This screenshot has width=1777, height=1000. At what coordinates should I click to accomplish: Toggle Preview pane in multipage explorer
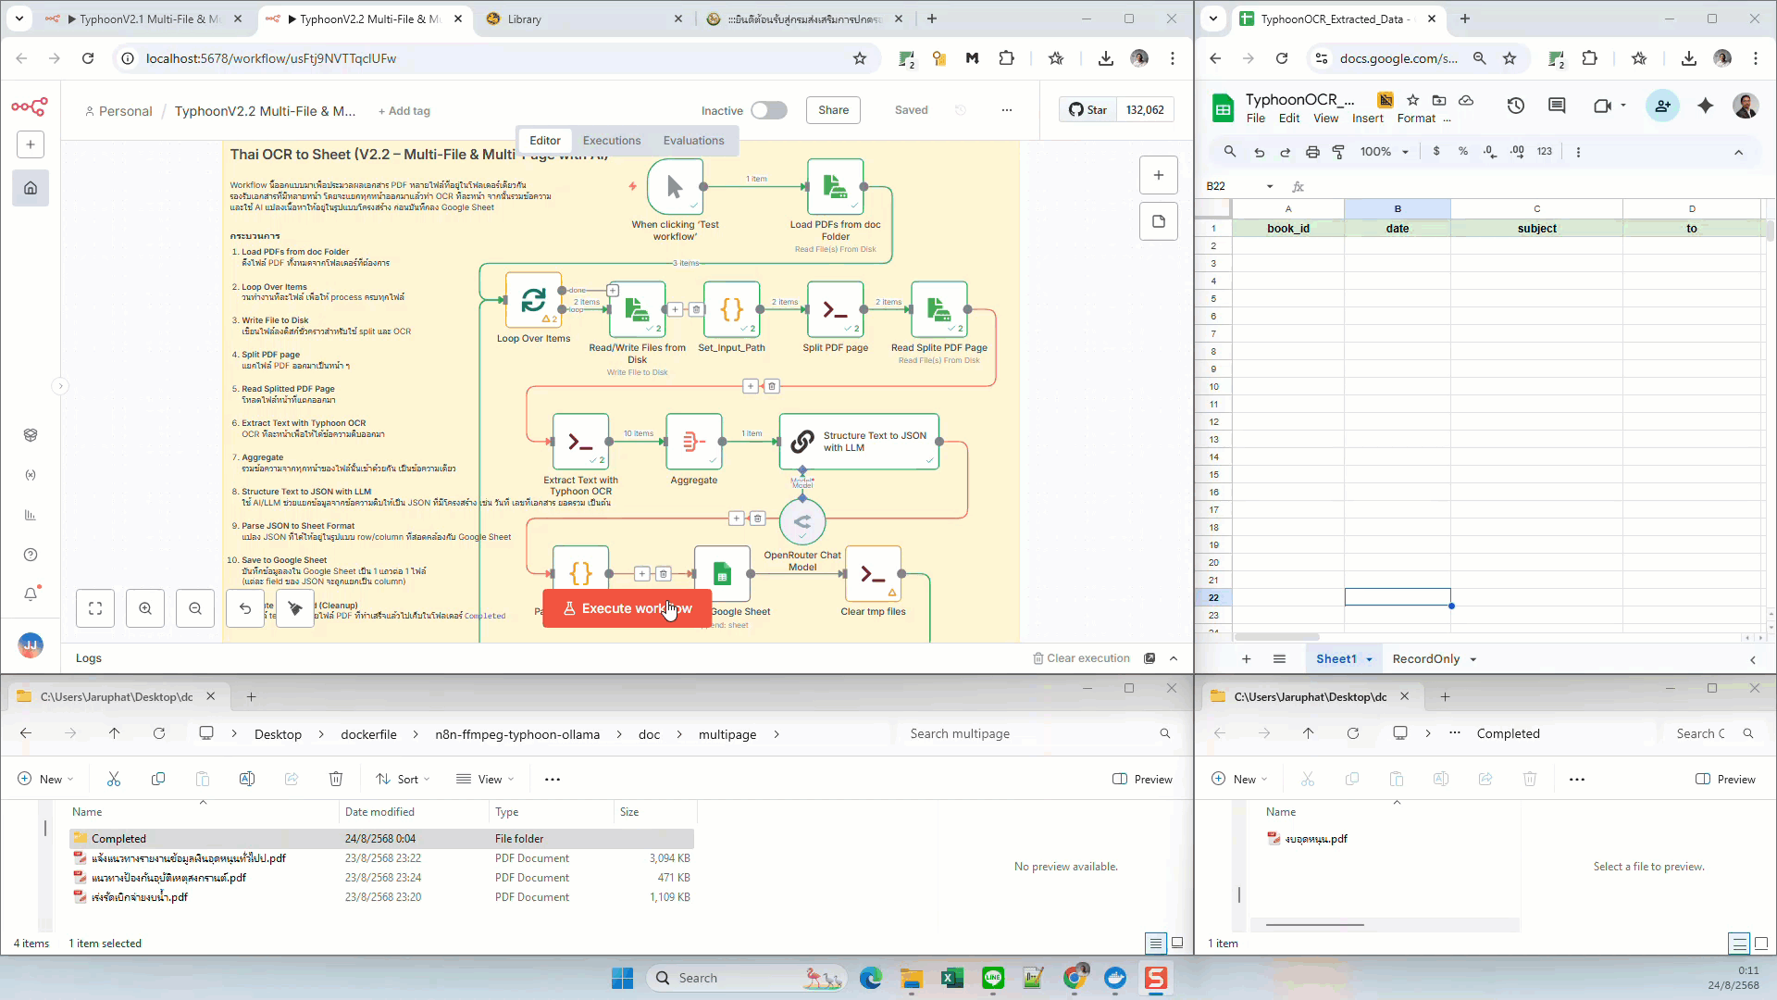1142,779
